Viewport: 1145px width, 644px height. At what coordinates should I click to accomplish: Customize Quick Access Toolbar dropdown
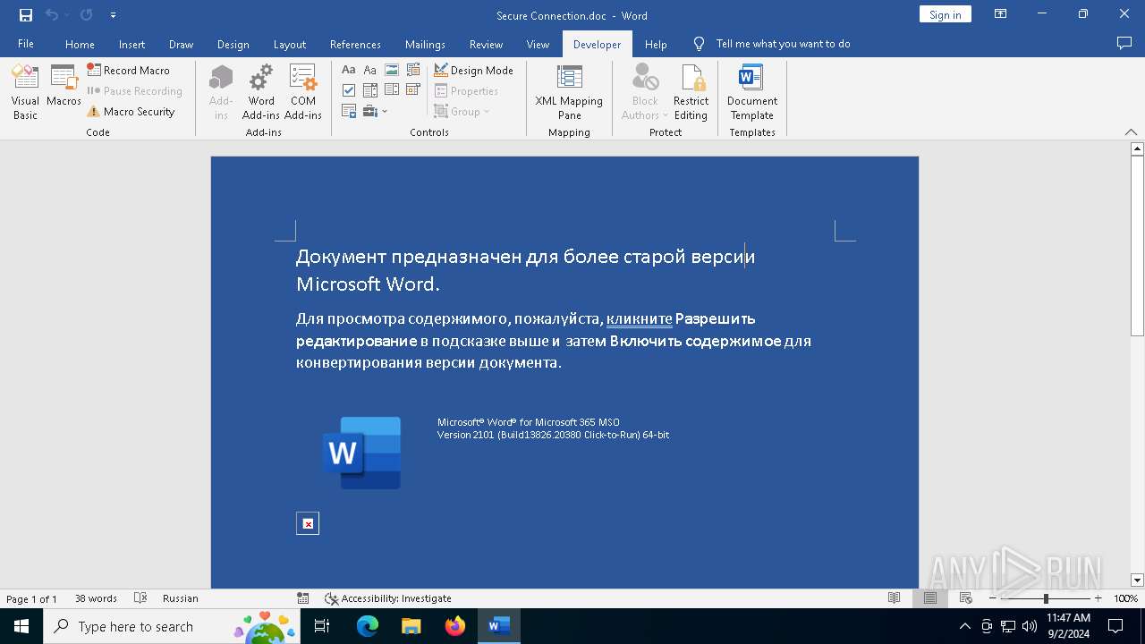tap(113, 15)
